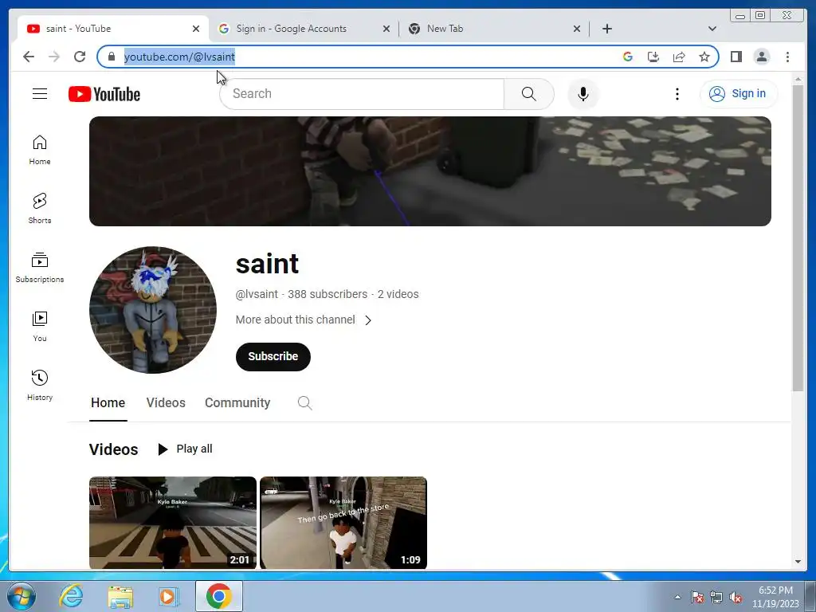Click the YouTube logo
This screenshot has width=816, height=612.
point(104,94)
